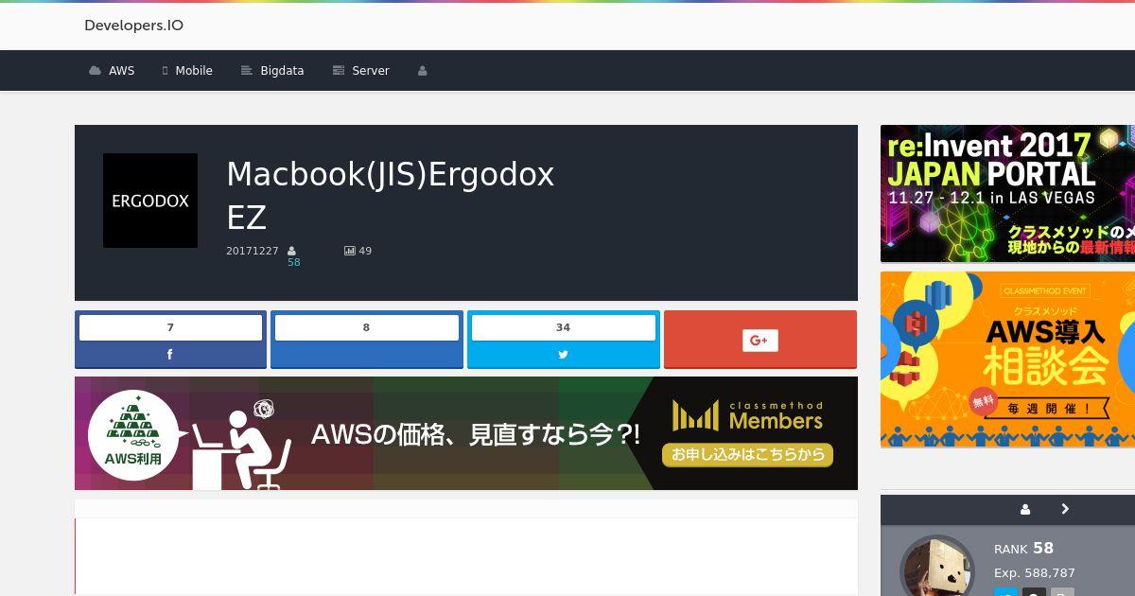This screenshot has width=1135, height=596.
Task: Open the Mobile category menu
Action: 187,71
